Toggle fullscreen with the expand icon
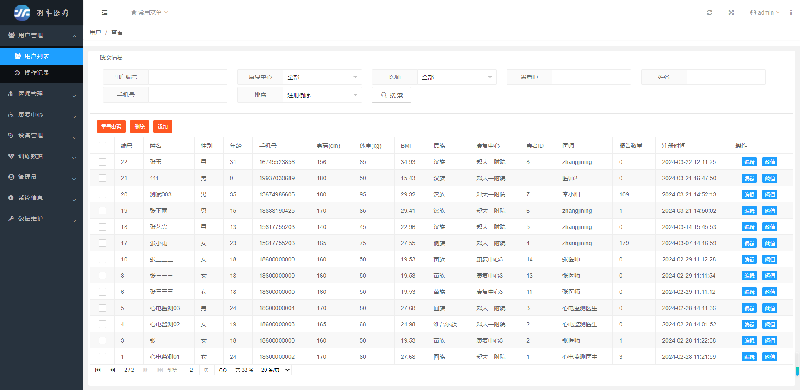800x390 pixels. [x=731, y=12]
